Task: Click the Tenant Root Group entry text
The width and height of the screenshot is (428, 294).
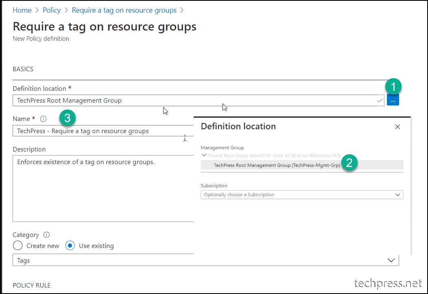Action: pyautogui.click(x=274, y=156)
